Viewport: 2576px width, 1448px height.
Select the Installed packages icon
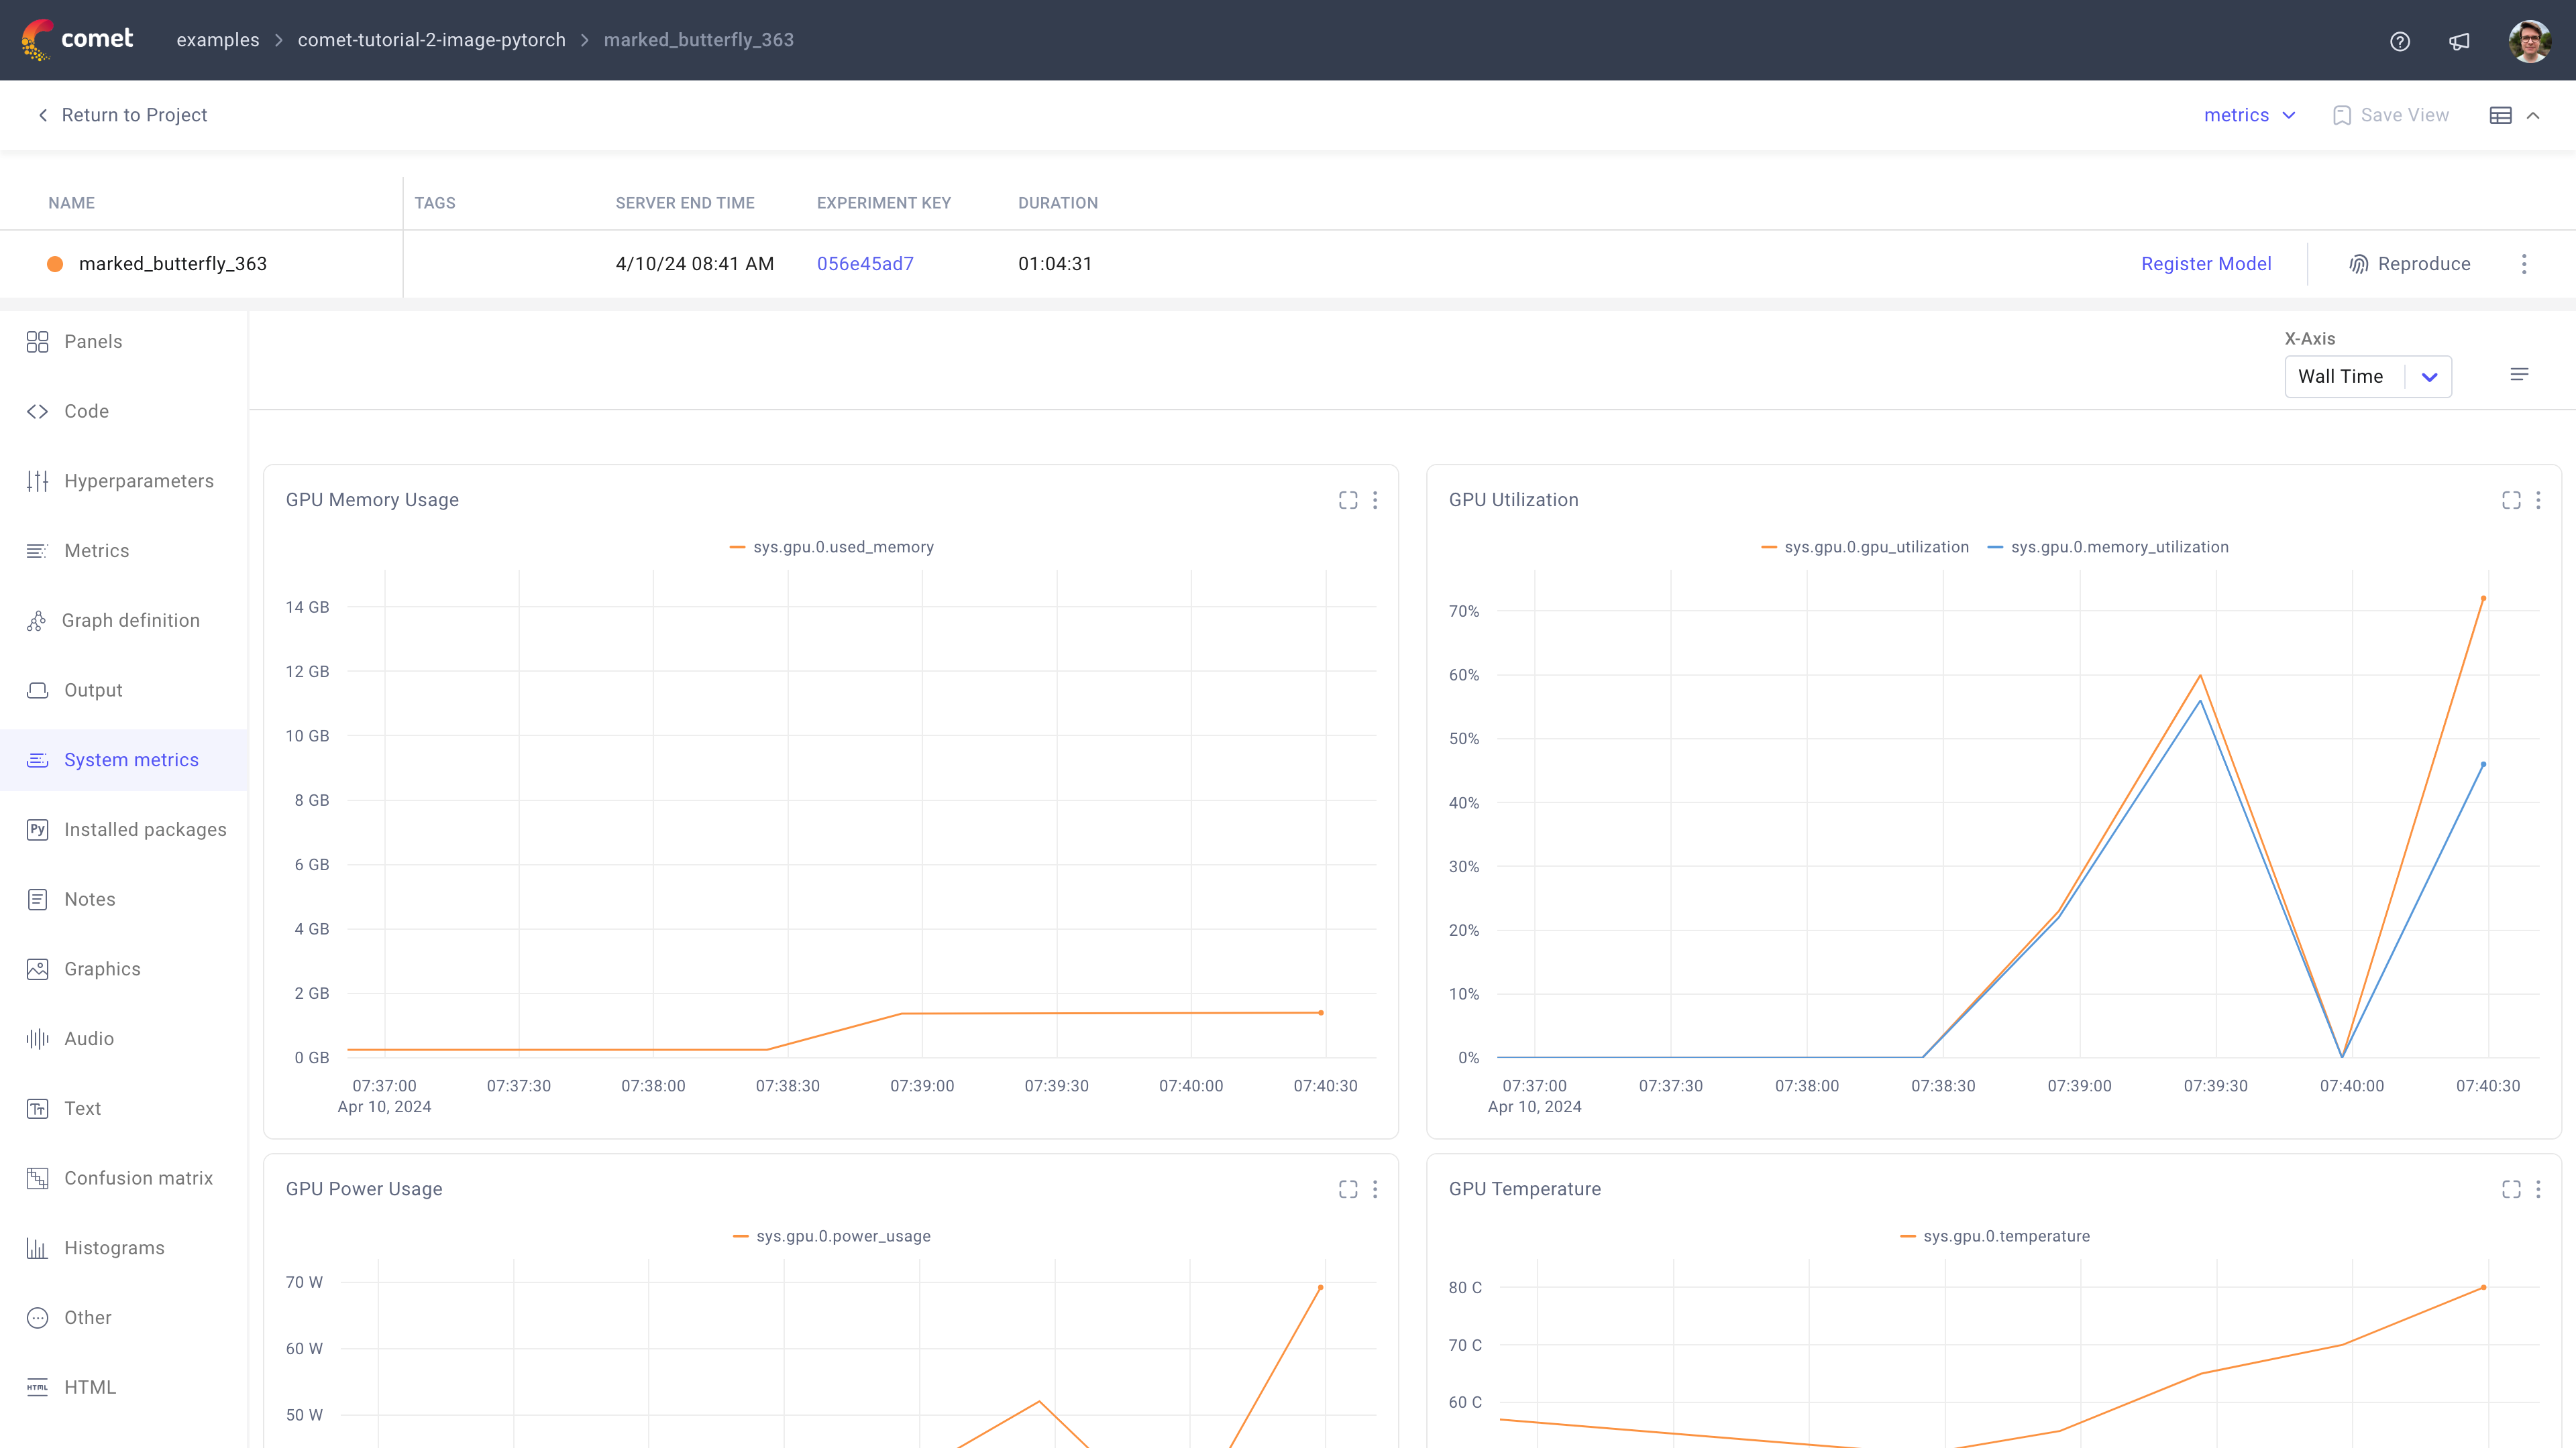tap(37, 829)
